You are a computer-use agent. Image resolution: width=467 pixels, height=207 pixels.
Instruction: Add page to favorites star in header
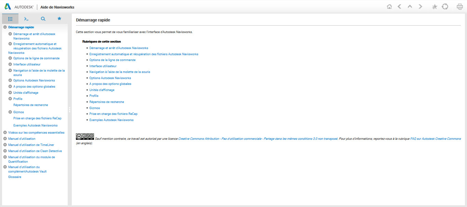coord(435,7)
